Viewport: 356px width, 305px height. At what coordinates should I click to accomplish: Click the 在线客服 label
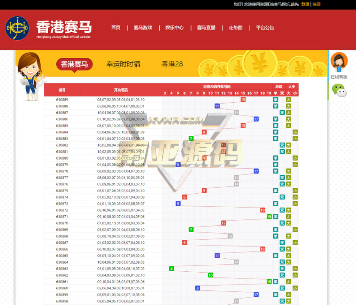339,77
